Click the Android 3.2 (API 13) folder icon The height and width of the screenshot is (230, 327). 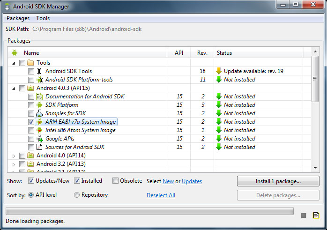point(30,164)
